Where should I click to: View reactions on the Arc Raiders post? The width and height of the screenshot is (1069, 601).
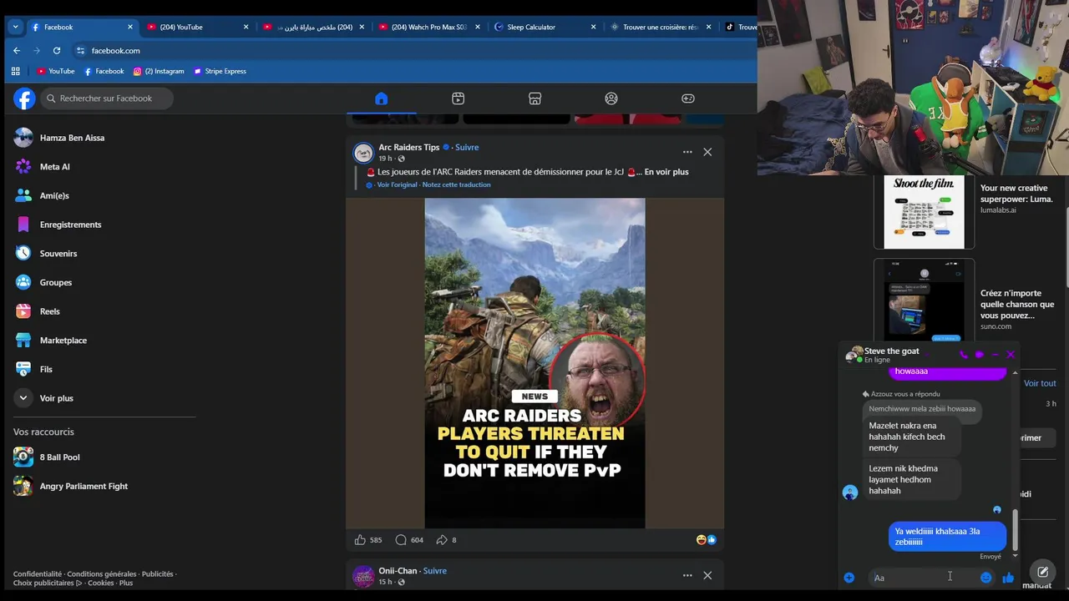[x=707, y=540]
